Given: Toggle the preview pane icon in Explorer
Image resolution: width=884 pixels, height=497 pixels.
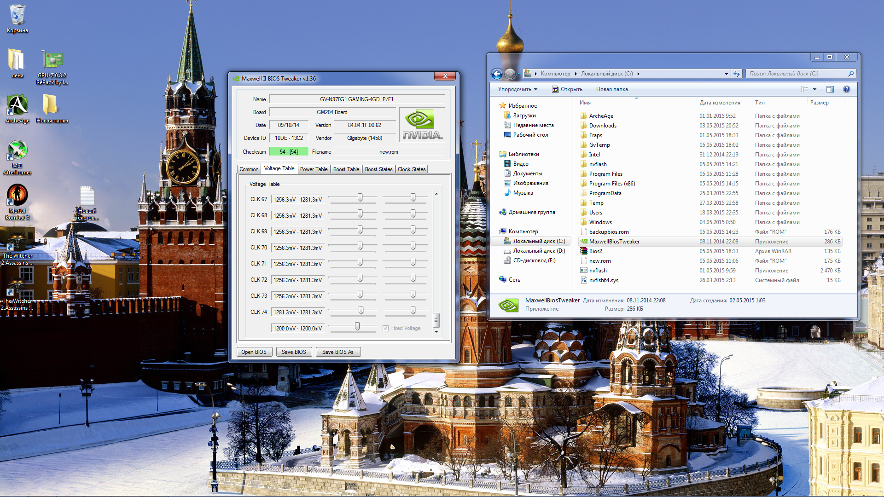Looking at the screenshot, I should pos(830,89).
